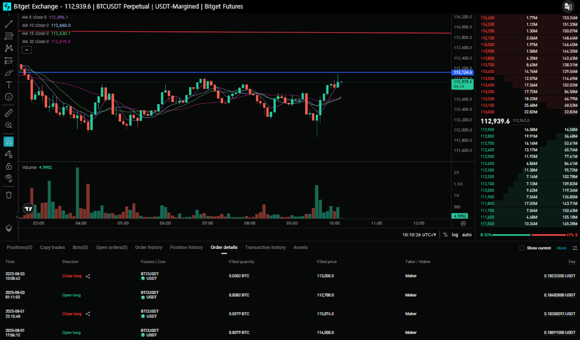Open the Positions(0) tab
The image size is (580, 340).
click(x=19, y=247)
